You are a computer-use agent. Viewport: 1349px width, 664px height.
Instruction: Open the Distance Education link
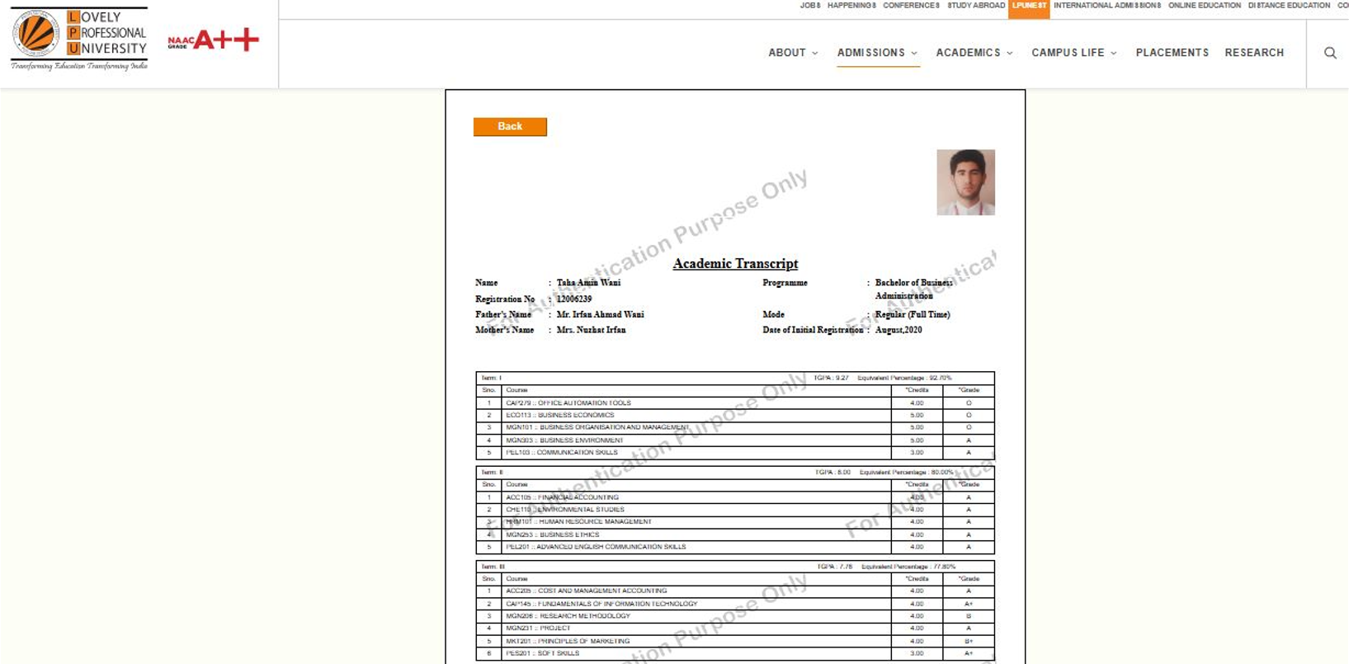point(1289,6)
